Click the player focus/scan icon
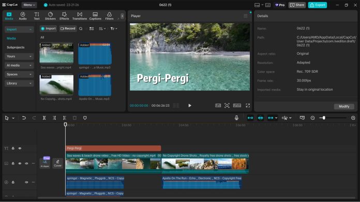 pos(227,106)
